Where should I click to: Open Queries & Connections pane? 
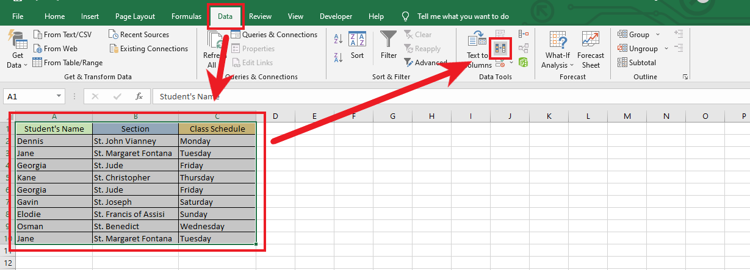tap(275, 35)
